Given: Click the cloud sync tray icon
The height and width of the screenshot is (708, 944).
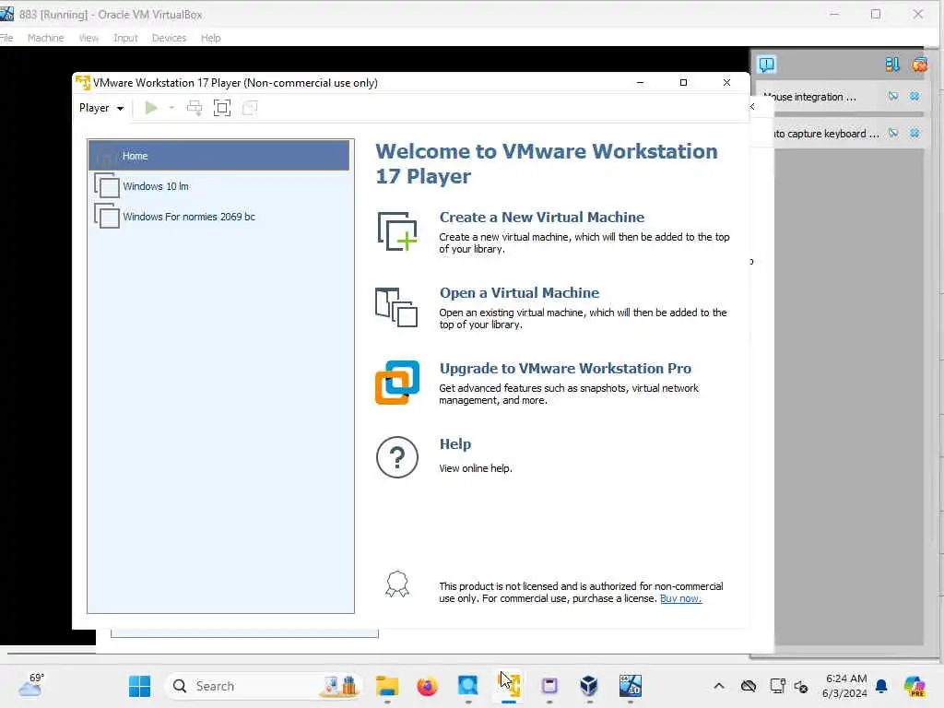Looking at the screenshot, I should 749,686.
